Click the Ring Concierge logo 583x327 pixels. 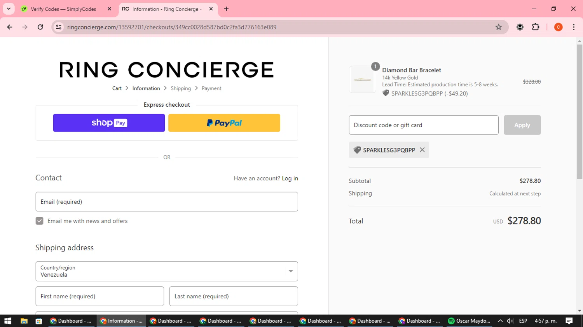pos(167,70)
